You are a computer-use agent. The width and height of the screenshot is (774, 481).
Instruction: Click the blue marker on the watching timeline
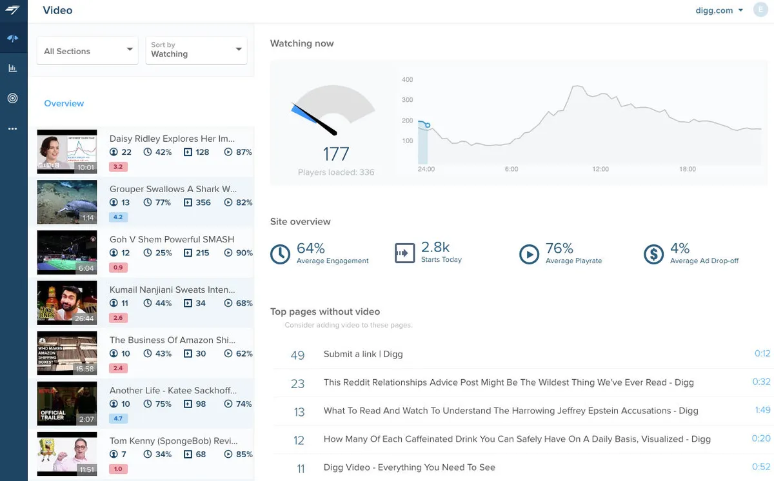(x=427, y=126)
